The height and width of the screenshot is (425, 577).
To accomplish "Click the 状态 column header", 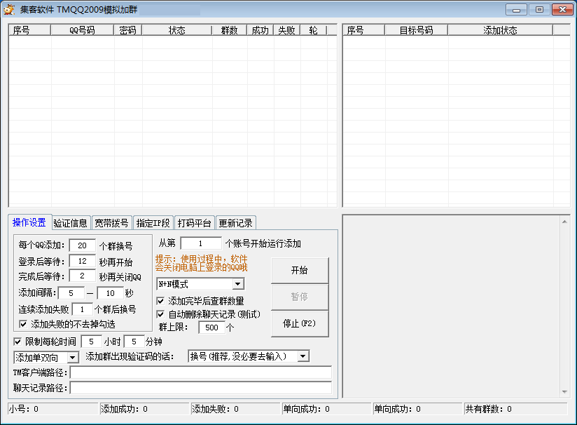I will point(177,30).
